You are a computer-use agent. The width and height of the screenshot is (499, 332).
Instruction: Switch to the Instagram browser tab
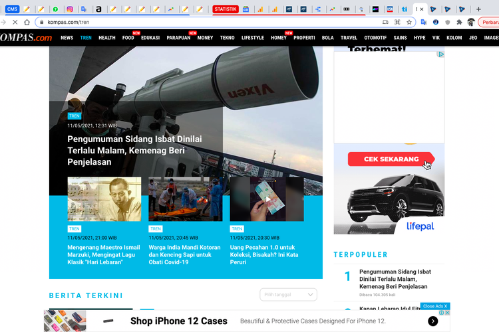pyautogui.click(x=69, y=9)
